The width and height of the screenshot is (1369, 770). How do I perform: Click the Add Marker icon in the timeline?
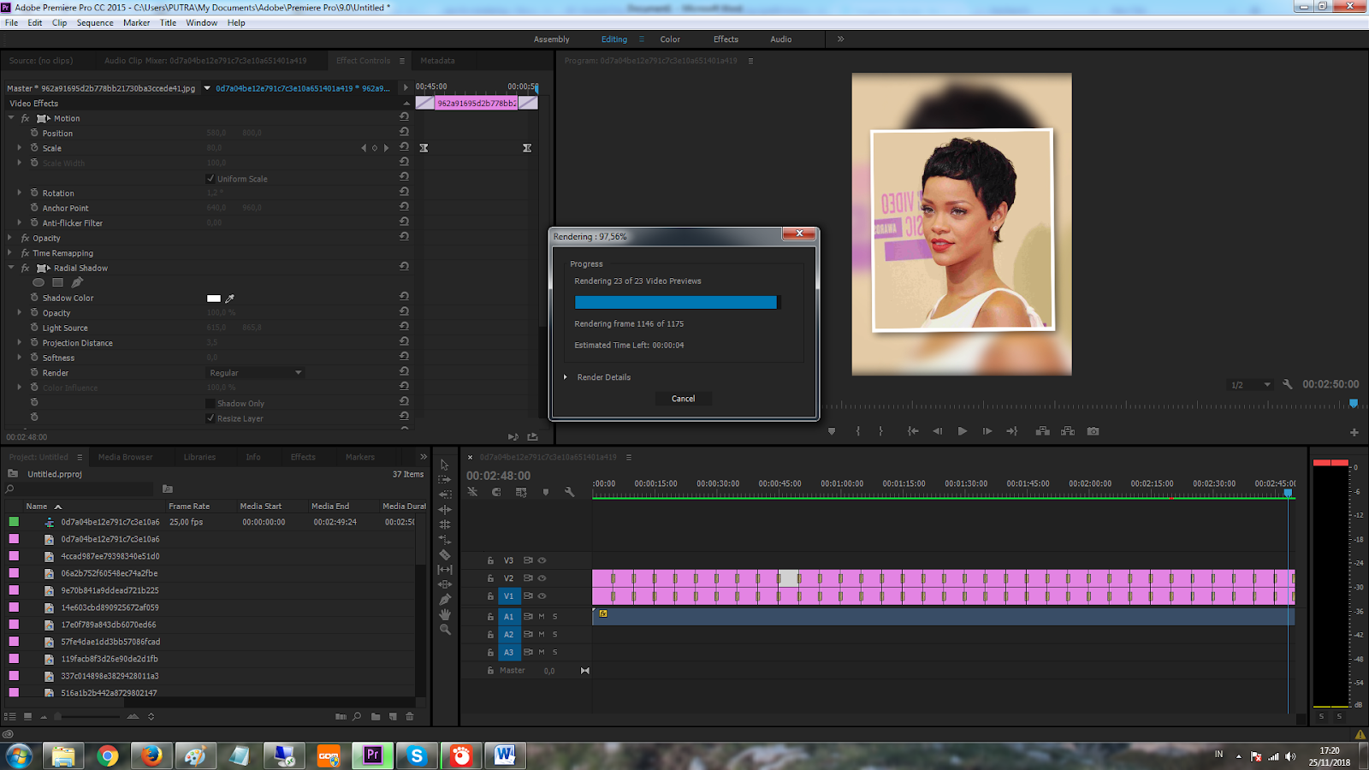click(545, 492)
